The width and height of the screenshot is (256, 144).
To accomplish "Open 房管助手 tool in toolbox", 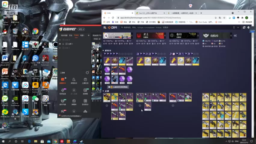I will click(74, 81).
